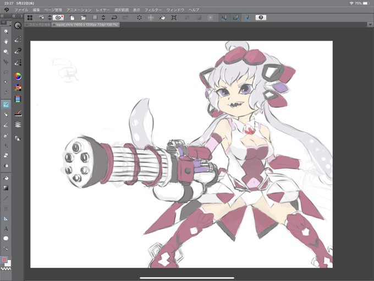This screenshot has width=374, height=281.
Task: Select the Auto select wand tool
Action: (x=6, y=82)
